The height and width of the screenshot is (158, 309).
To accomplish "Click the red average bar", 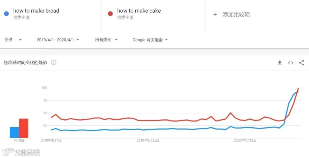I will 24,128.
